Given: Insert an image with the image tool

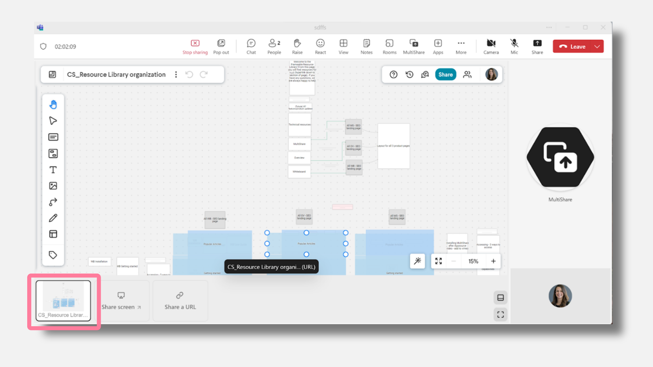Looking at the screenshot, I should tap(53, 186).
